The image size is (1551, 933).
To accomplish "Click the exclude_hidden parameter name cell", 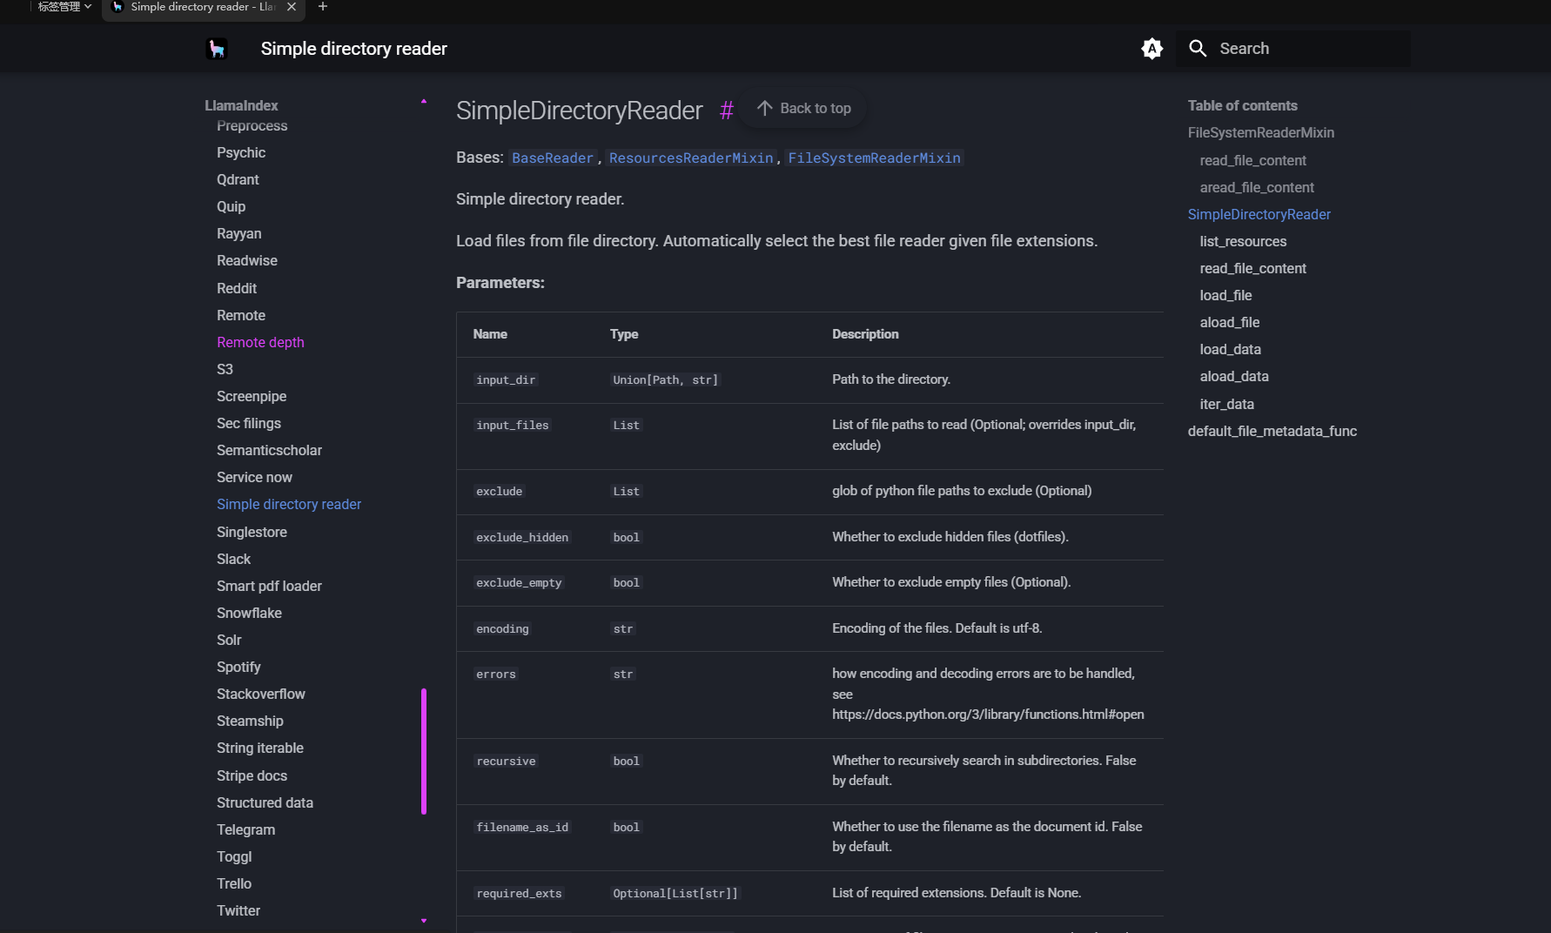I will (x=522, y=538).
